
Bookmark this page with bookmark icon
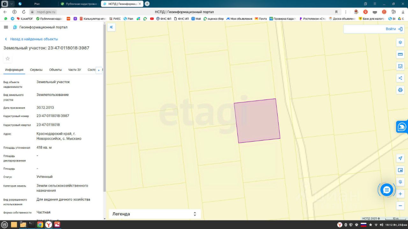pos(336,12)
